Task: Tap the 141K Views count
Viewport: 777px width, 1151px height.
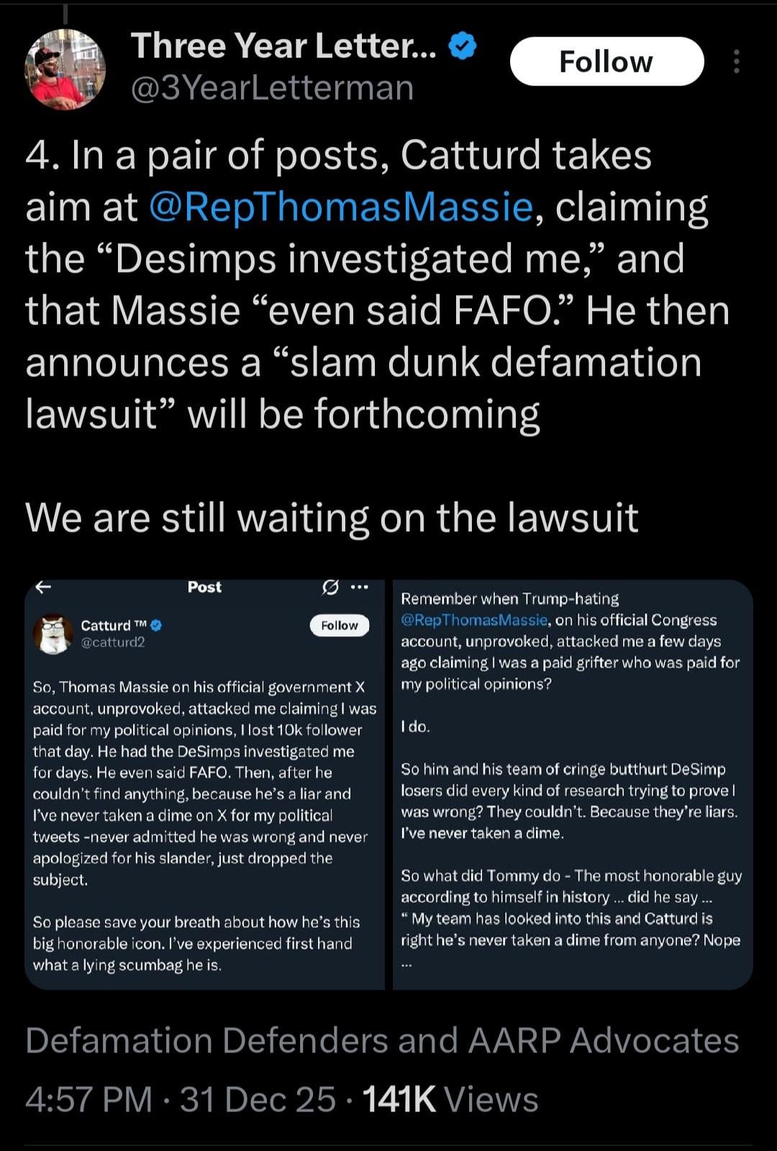Action: click(450, 1100)
